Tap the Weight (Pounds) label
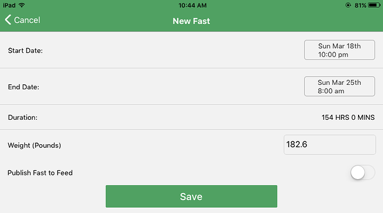 pyautogui.click(x=34, y=145)
